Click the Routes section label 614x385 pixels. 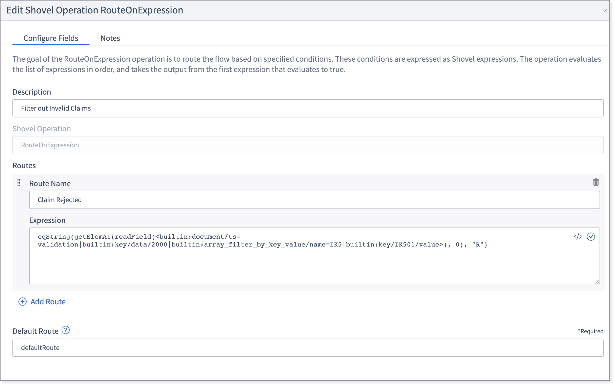[x=24, y=166]
